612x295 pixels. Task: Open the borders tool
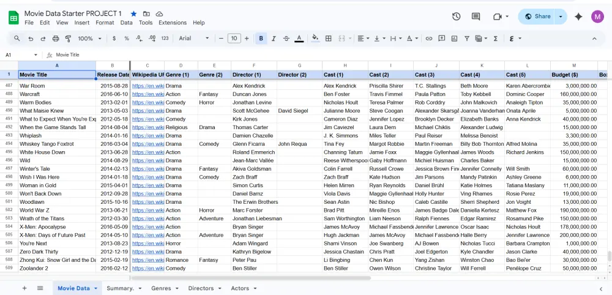click(328, 39)
